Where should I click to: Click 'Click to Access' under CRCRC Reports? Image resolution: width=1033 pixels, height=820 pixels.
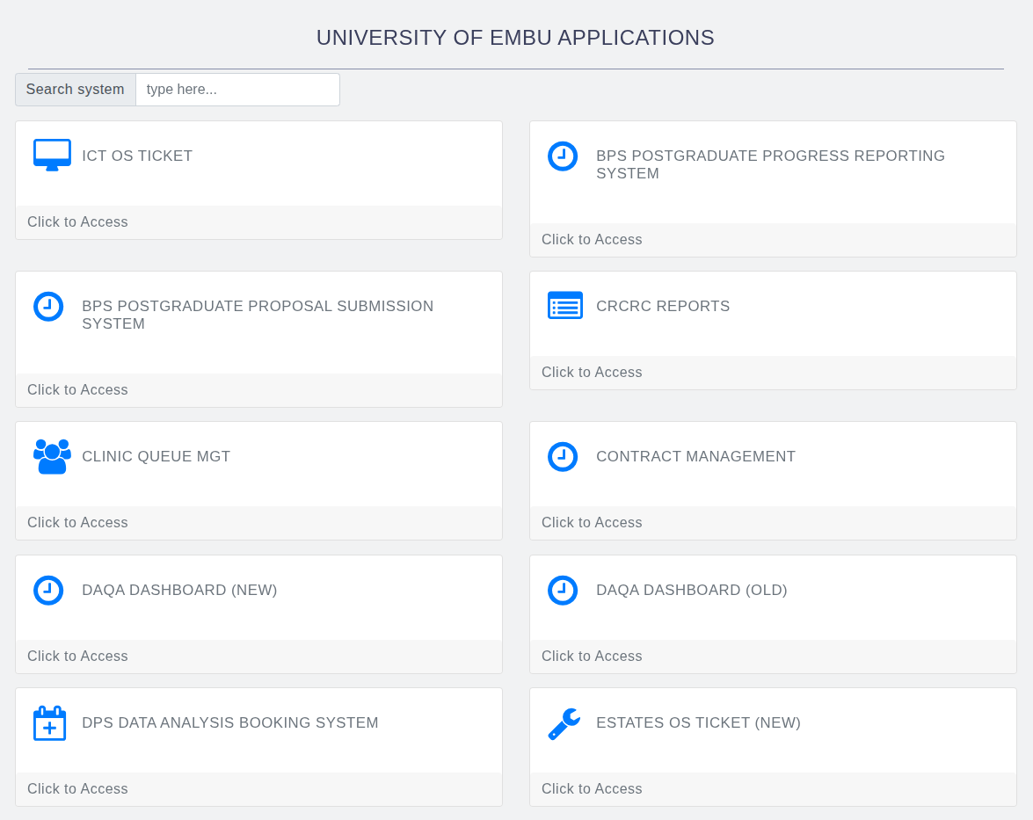tap(592, 372)
